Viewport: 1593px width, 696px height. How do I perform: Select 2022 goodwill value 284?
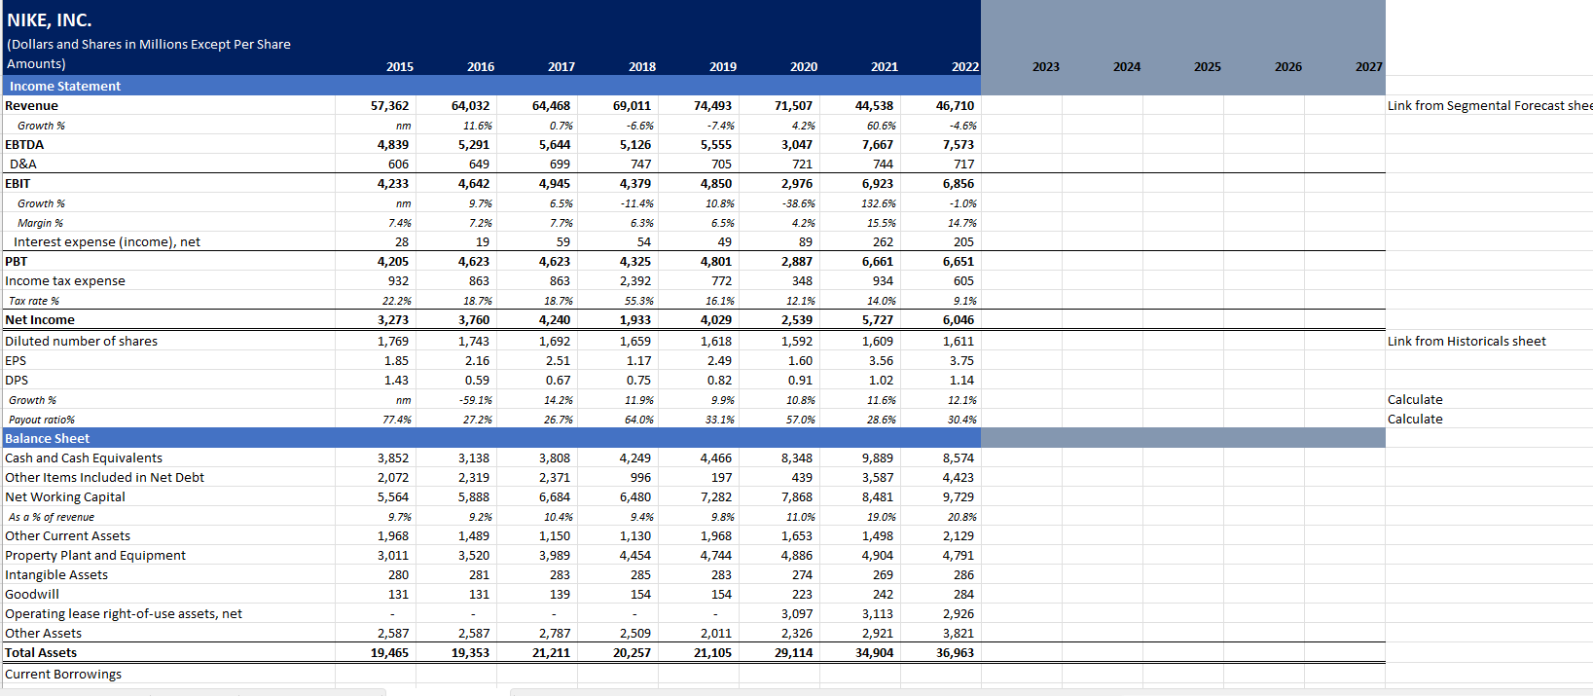pos(963,594)
